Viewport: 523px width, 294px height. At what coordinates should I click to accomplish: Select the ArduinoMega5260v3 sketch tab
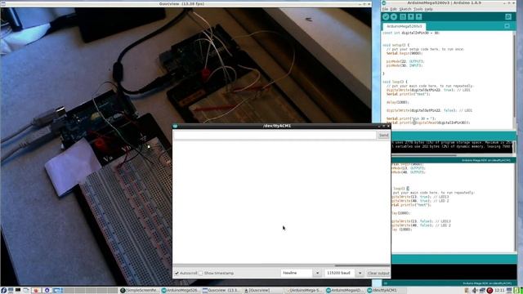[405, 26]
